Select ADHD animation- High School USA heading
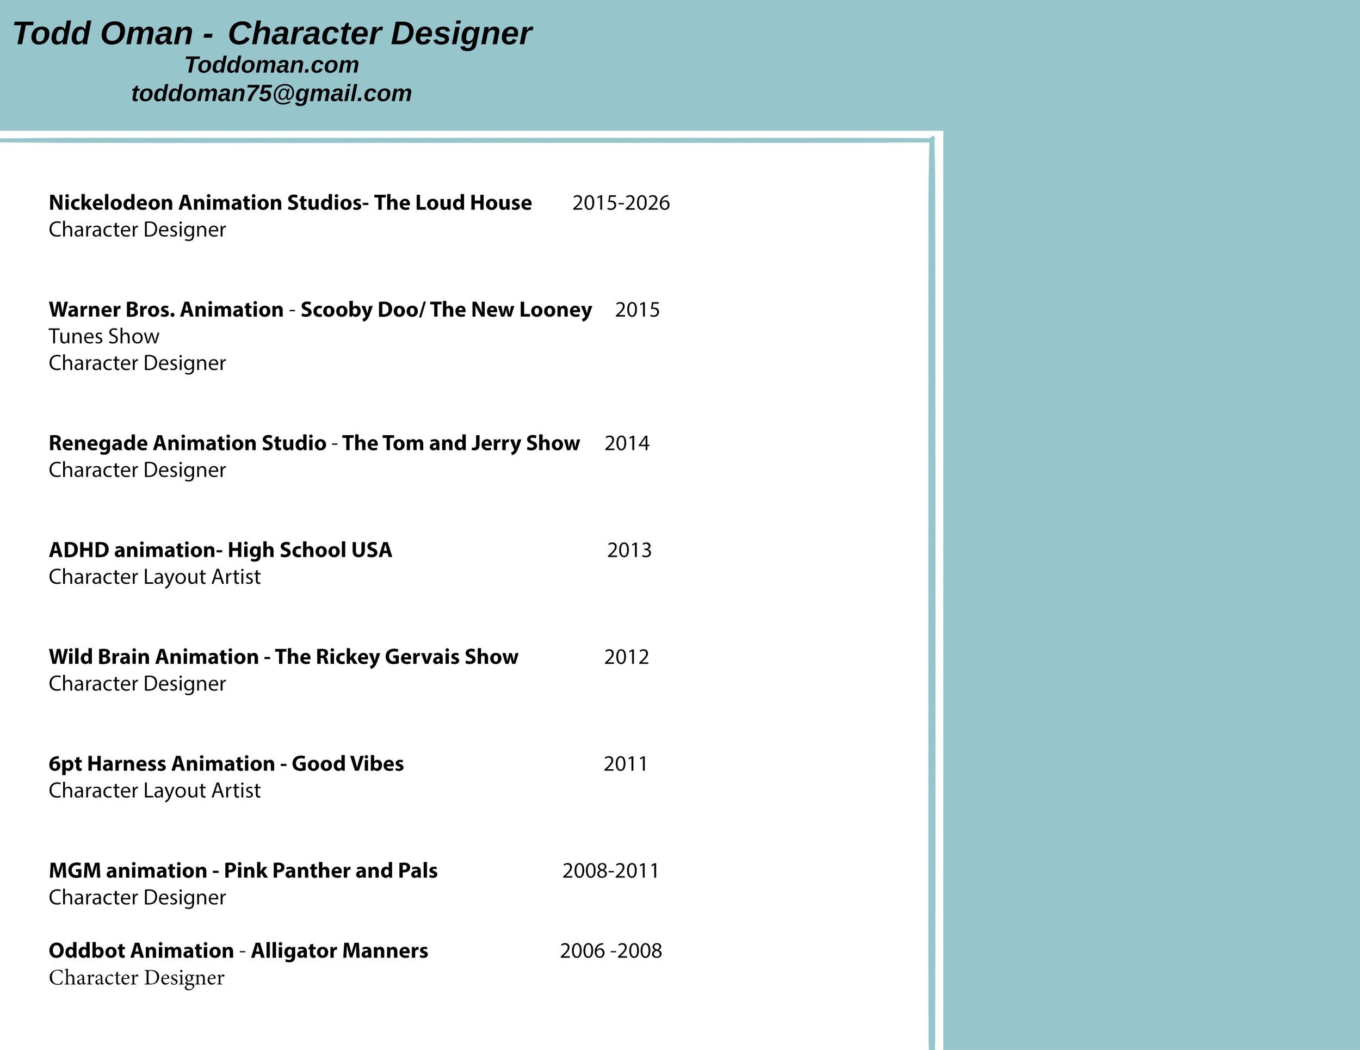The height and width of the screenshot is (1050, 1360). (x=220, y=550)
